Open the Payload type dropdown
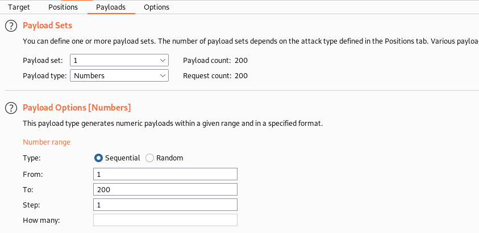 [x=119, y=75]
